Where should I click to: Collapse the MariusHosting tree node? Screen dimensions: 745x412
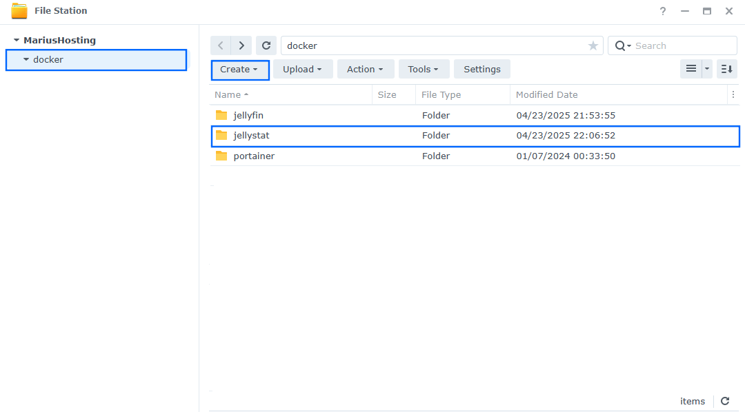click(x=17, y=41)
